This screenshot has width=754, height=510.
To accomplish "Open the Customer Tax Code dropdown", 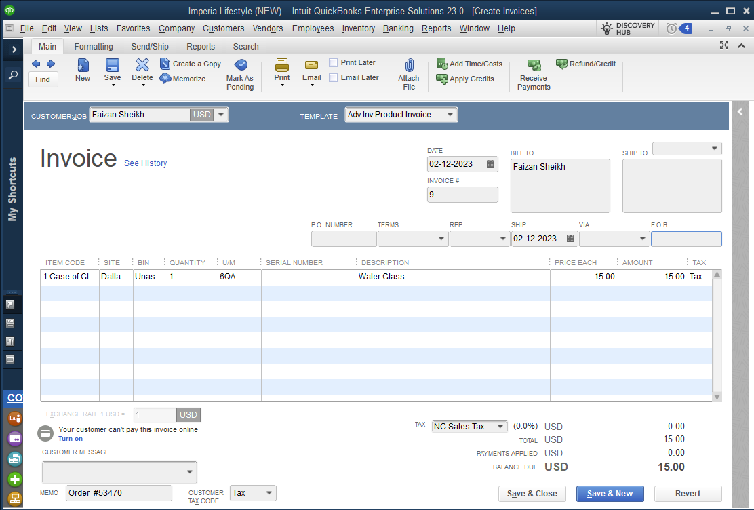I will tap(269, 492).
